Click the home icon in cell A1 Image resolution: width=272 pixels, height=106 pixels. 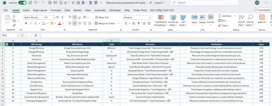(7, 44)
